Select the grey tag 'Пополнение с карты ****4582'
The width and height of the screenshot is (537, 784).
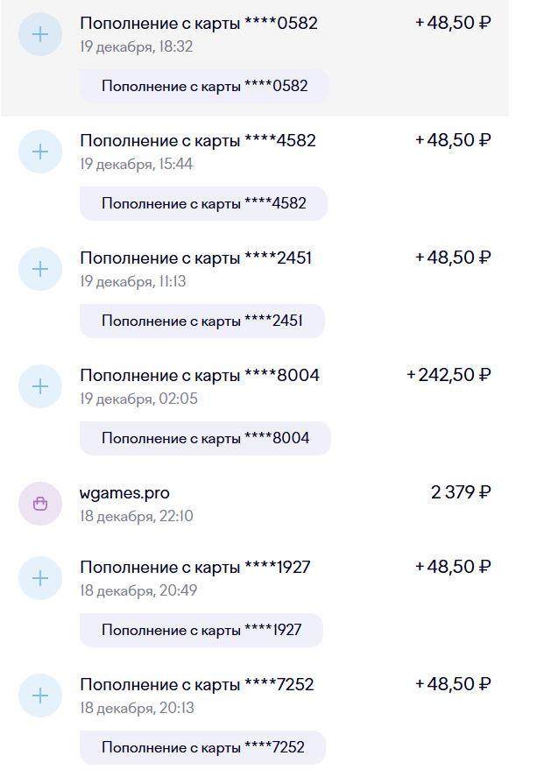click(203, 203)
